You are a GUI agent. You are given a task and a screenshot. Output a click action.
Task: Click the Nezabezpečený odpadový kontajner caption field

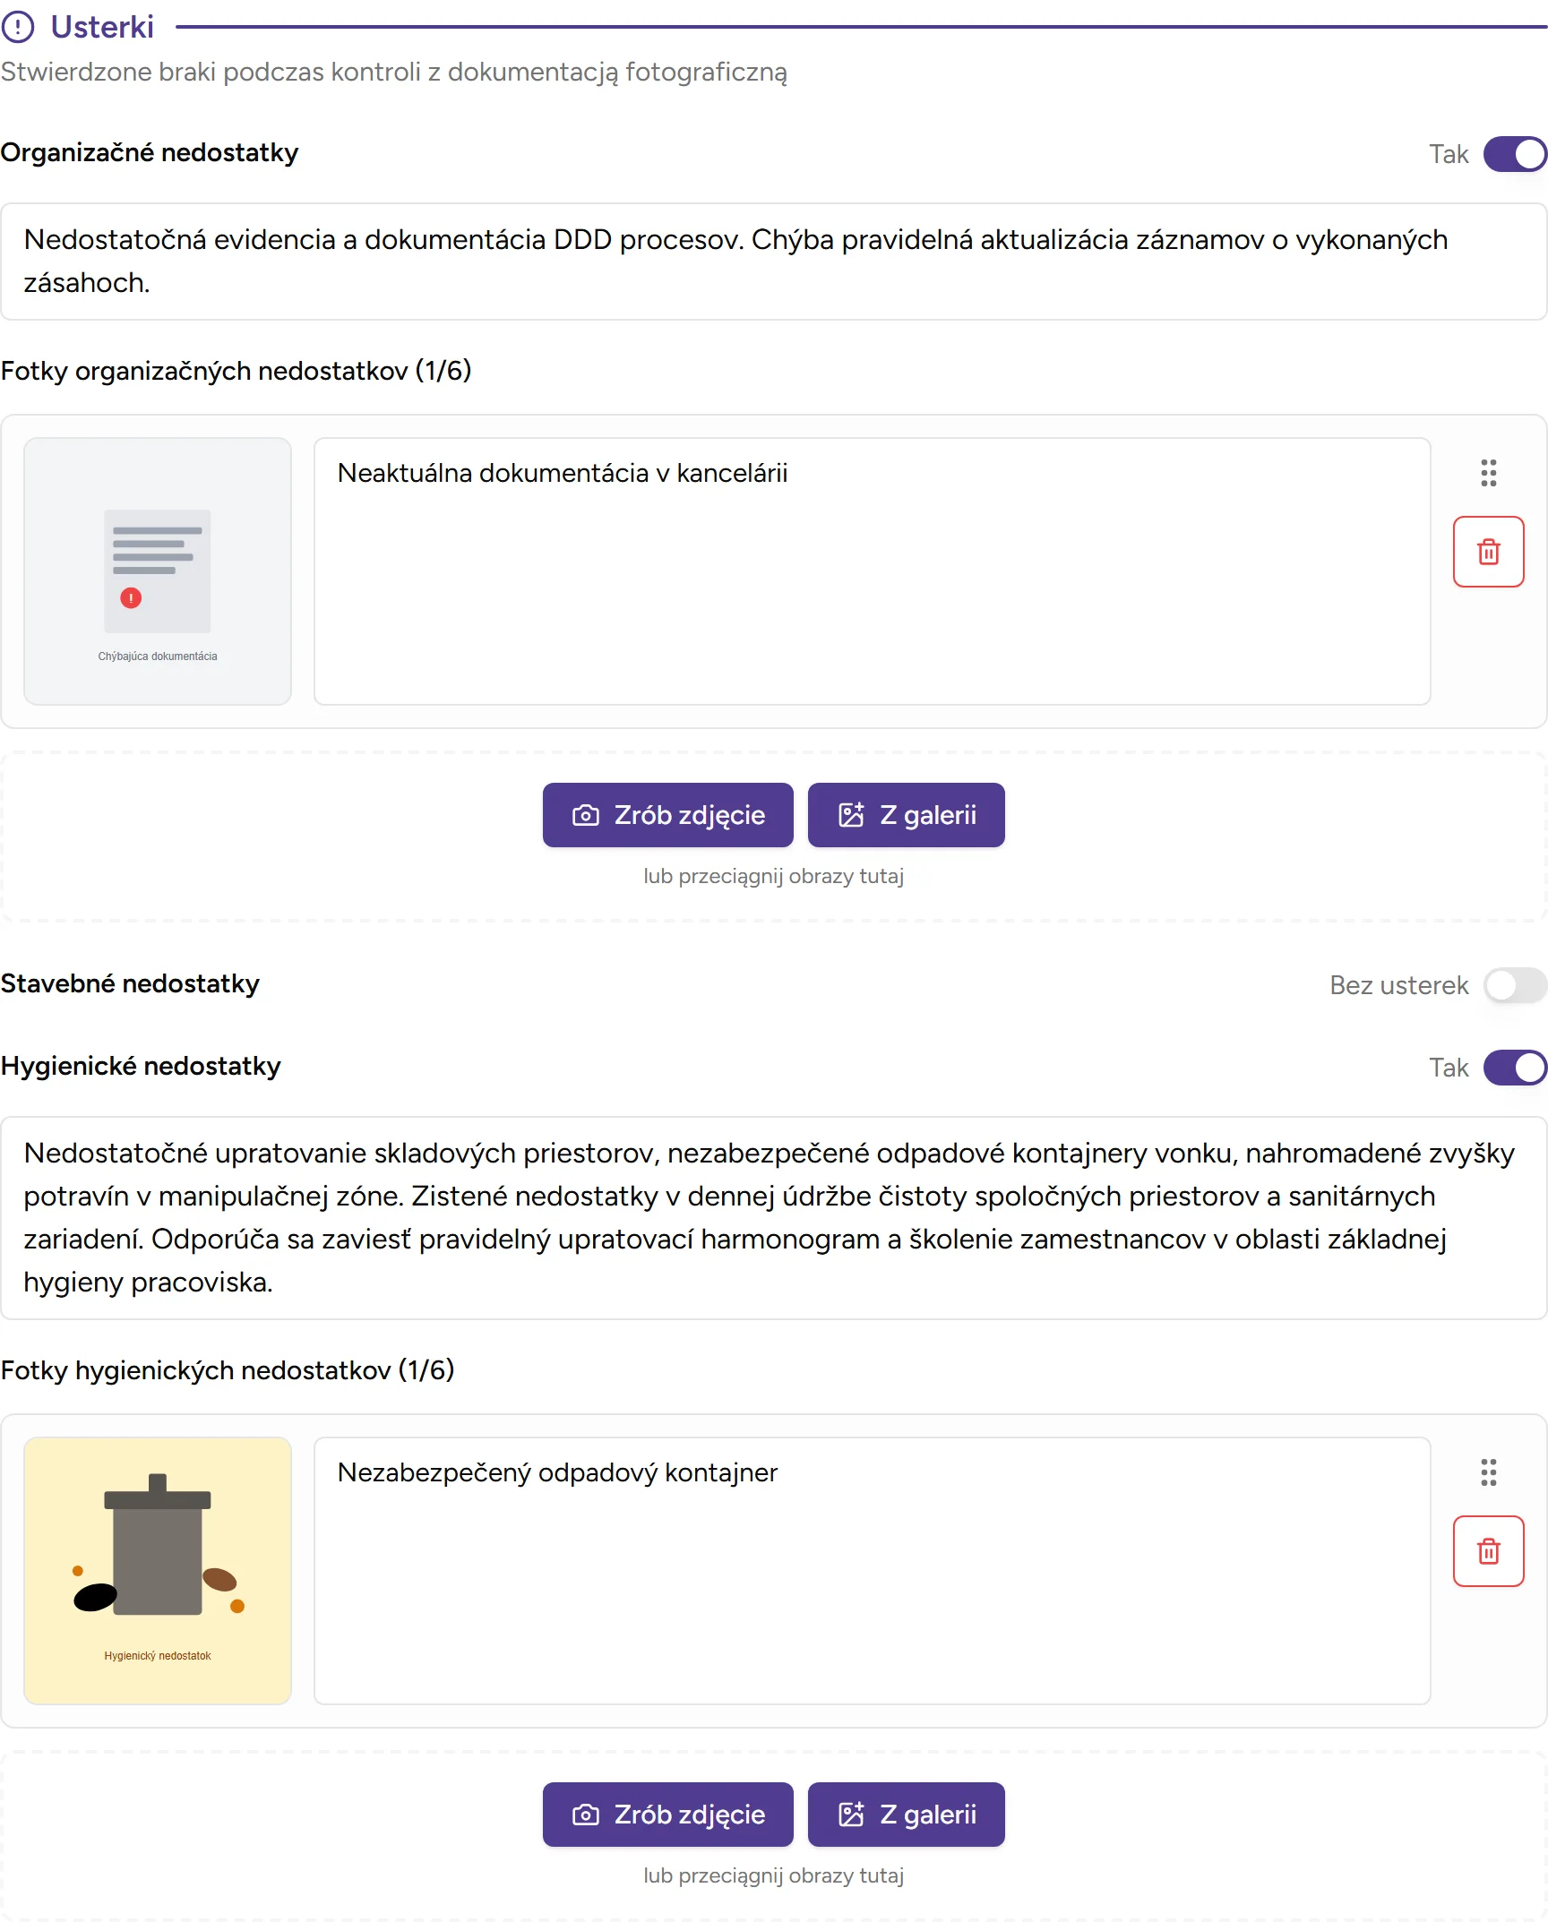pos(872,1571)
